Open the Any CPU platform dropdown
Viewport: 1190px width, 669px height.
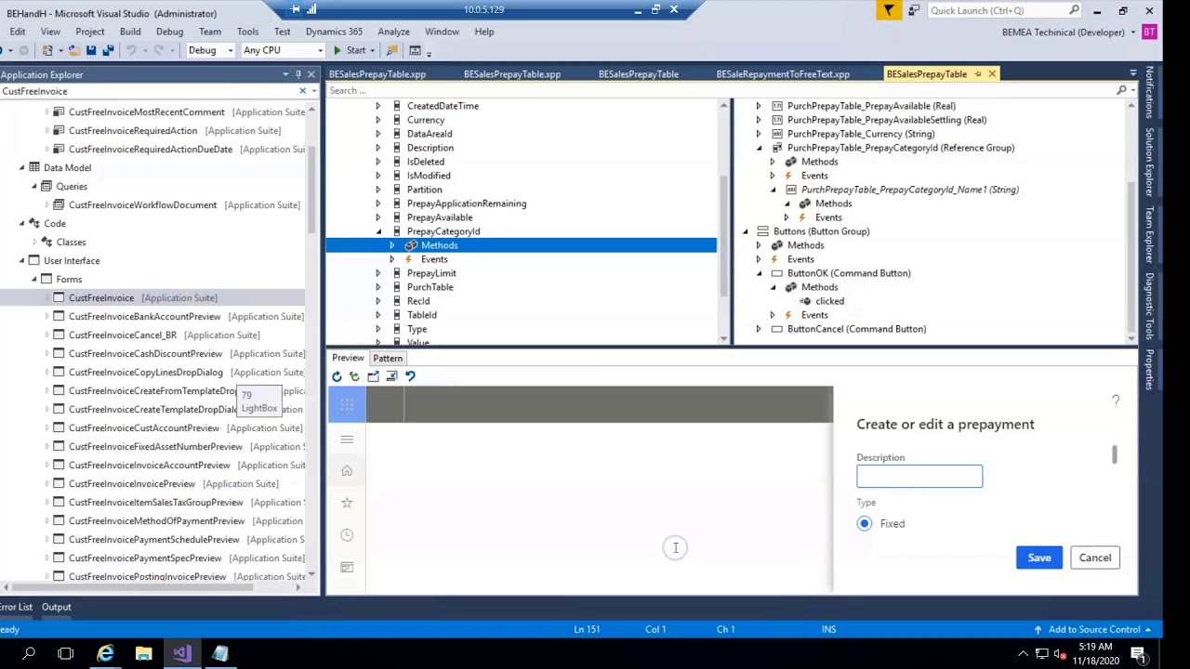(x=283, y=50)
